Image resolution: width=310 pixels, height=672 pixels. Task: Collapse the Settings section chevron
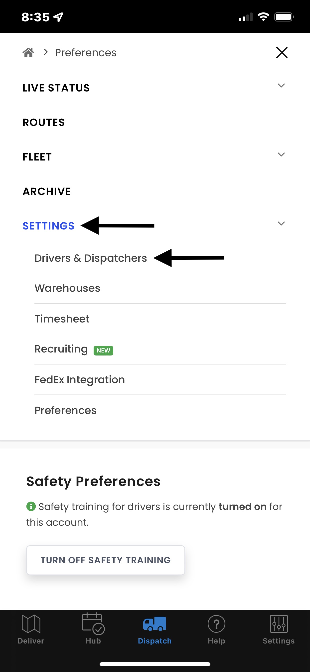[281, 223]
